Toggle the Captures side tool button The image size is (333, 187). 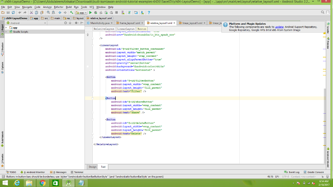click(2, 68)
